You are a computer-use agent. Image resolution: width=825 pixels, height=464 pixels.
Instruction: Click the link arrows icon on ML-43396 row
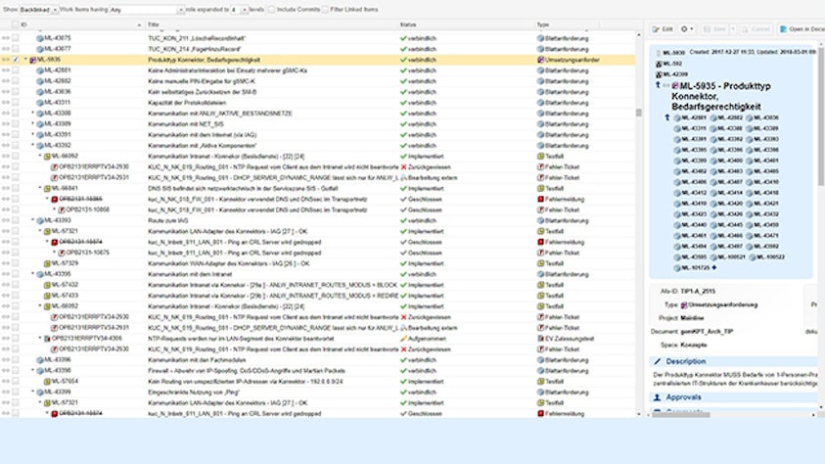pos(6,360)
